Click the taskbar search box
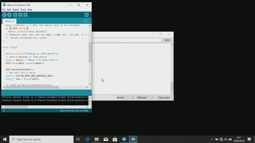This screenshot has width=255, height=143. click(x=41, y=139)
